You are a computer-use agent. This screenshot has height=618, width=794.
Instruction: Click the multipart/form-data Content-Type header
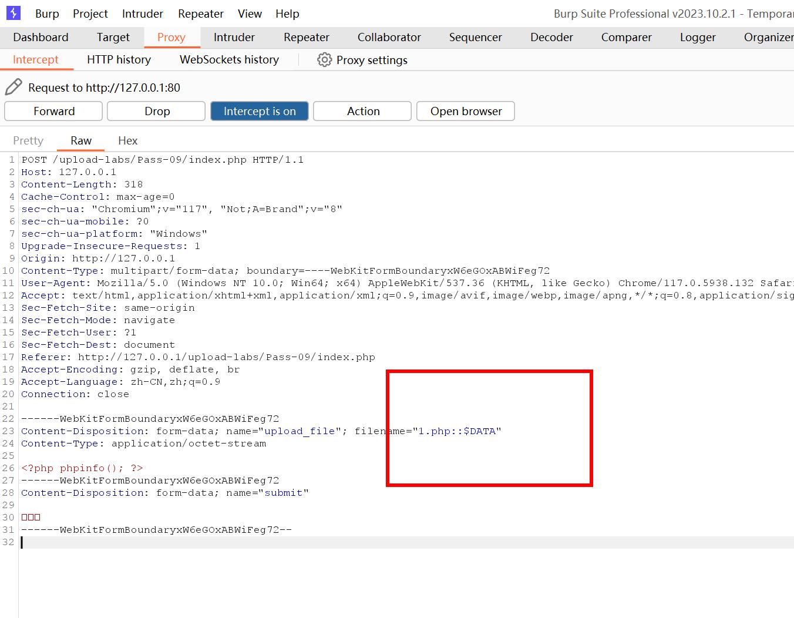point(285,271)
